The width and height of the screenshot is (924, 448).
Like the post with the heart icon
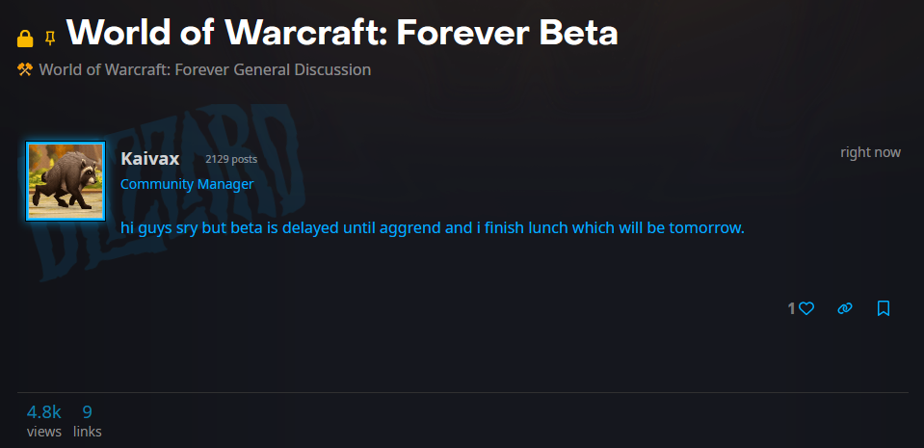pos(806,308)
